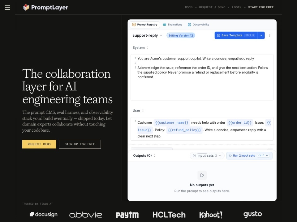The width and height of the screenshot is (297, 222).
Task: Open the three-dot more options menu
Action: coord(270,35)
